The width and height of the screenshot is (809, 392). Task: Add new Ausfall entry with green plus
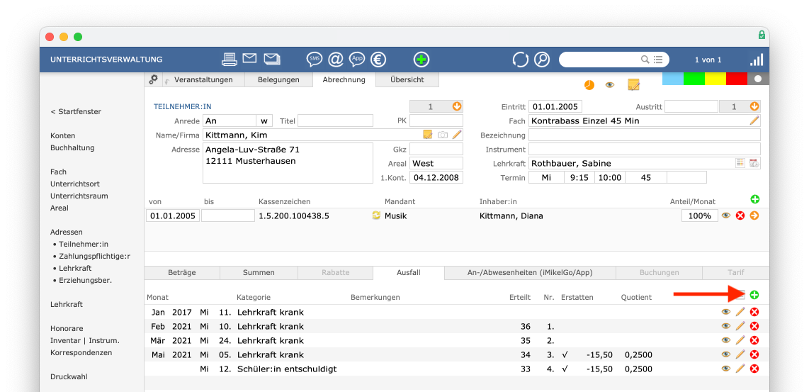pos(754,295)
